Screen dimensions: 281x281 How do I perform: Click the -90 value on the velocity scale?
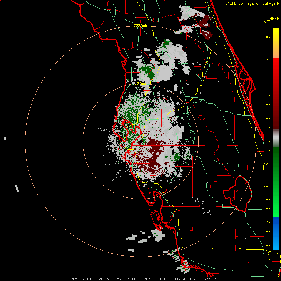point(267,244)
